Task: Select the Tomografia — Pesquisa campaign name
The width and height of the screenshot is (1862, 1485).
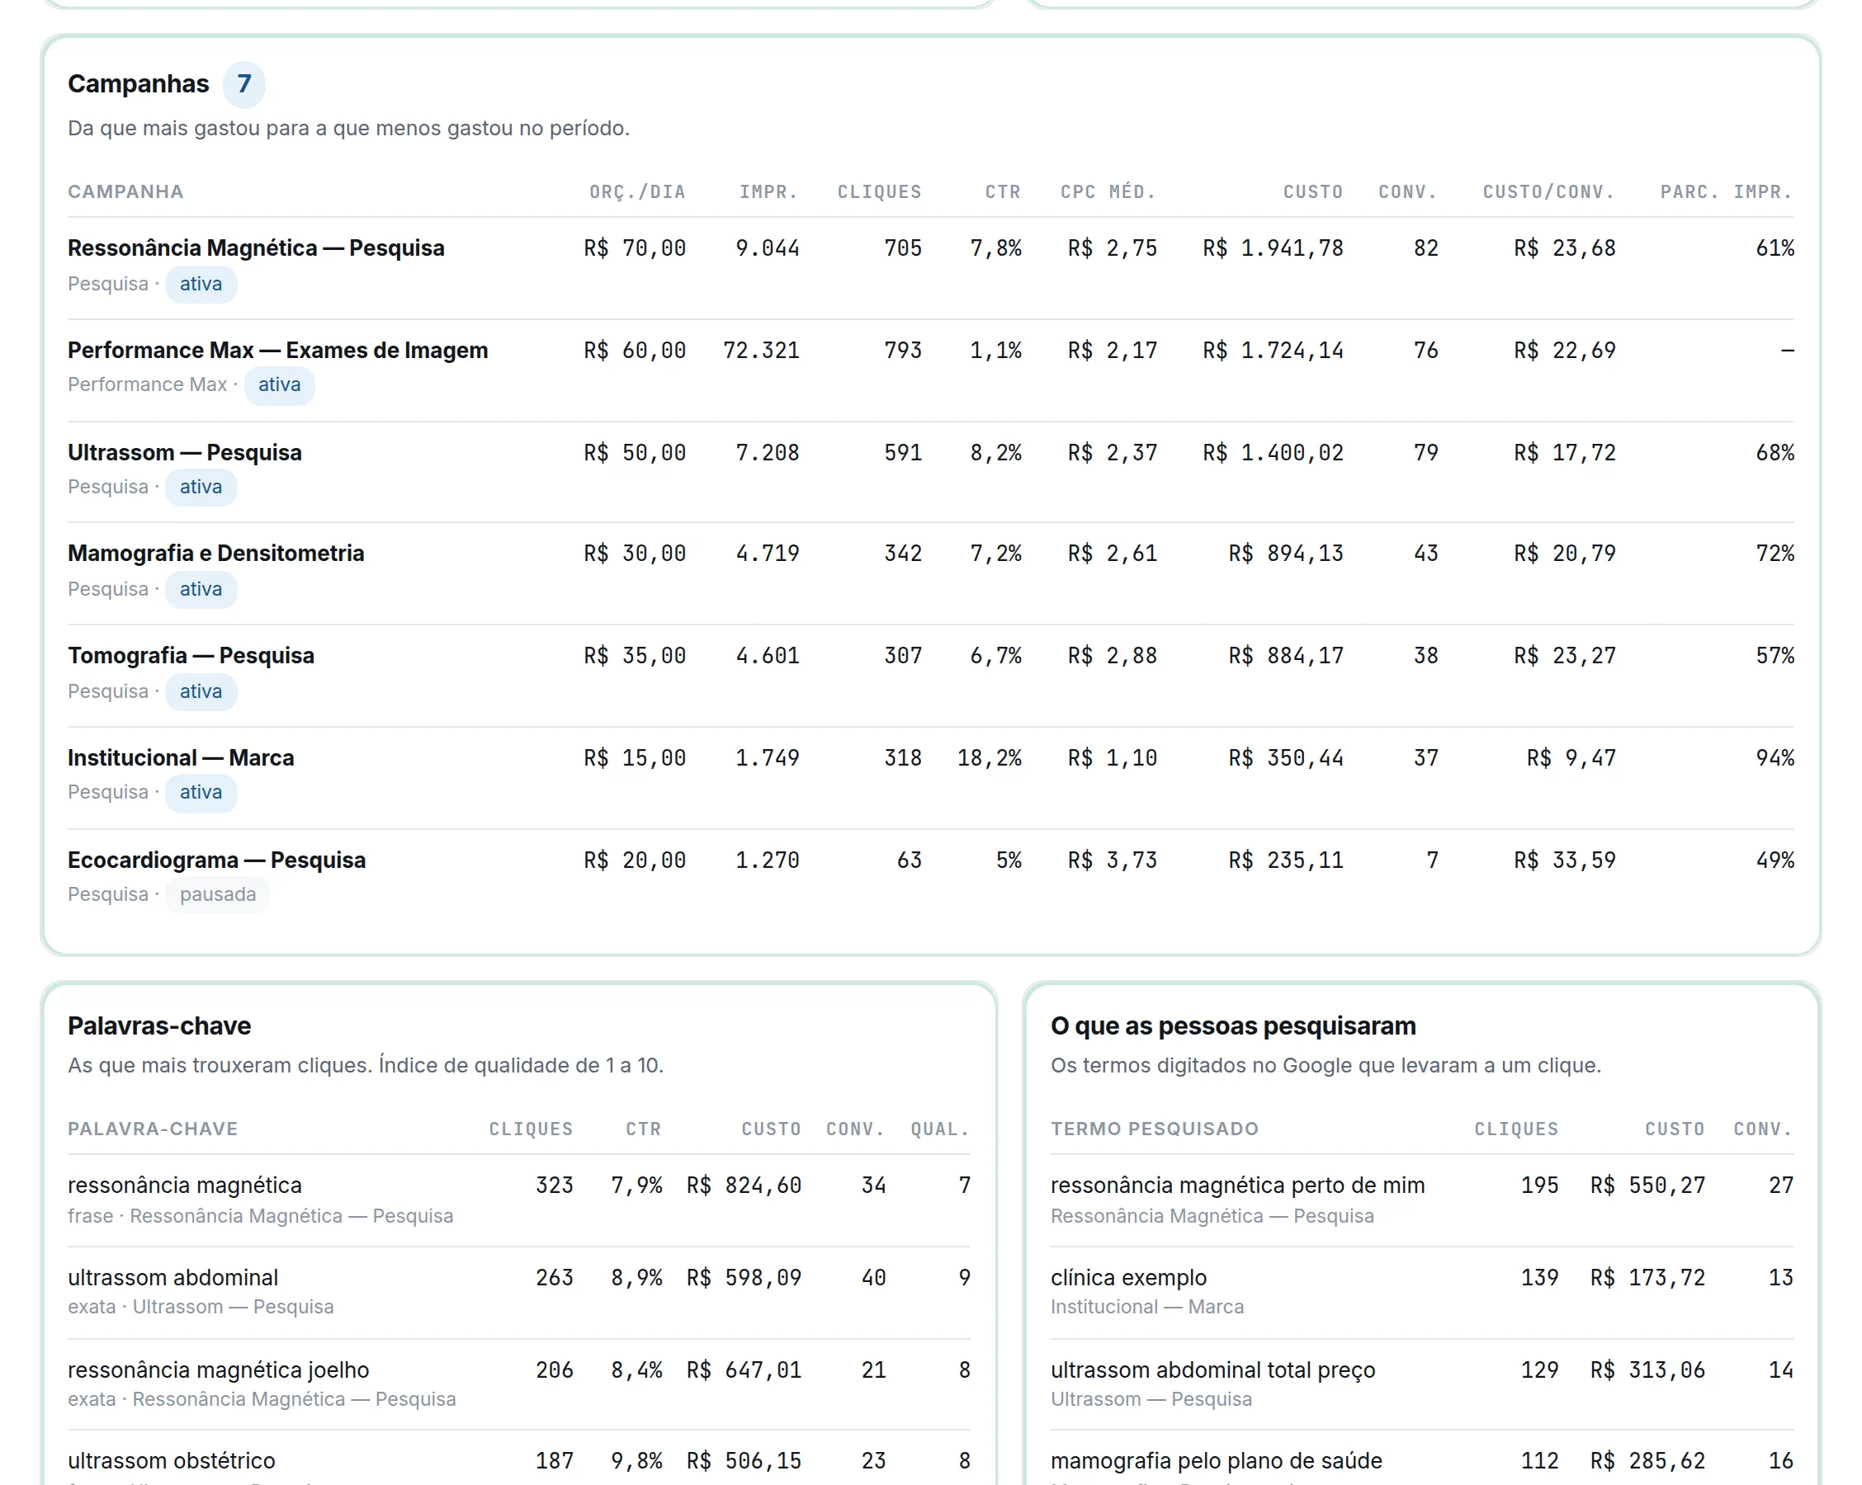Action: (x=191, y=655)
